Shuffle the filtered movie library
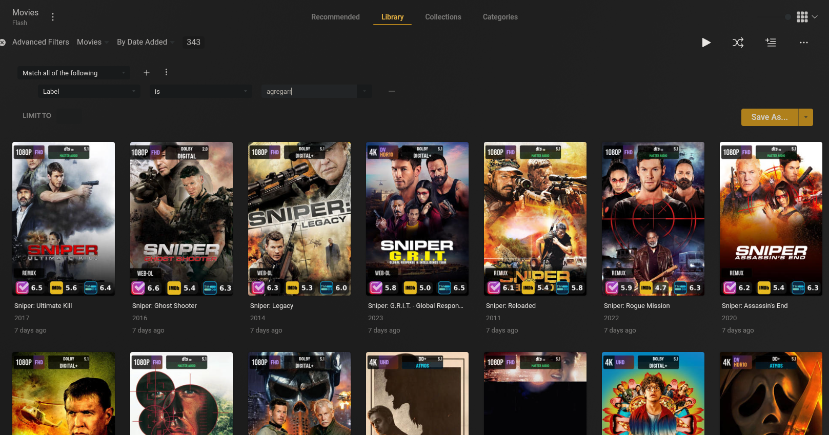The width and height of the screenshot is (829, 435). (738, 43)
